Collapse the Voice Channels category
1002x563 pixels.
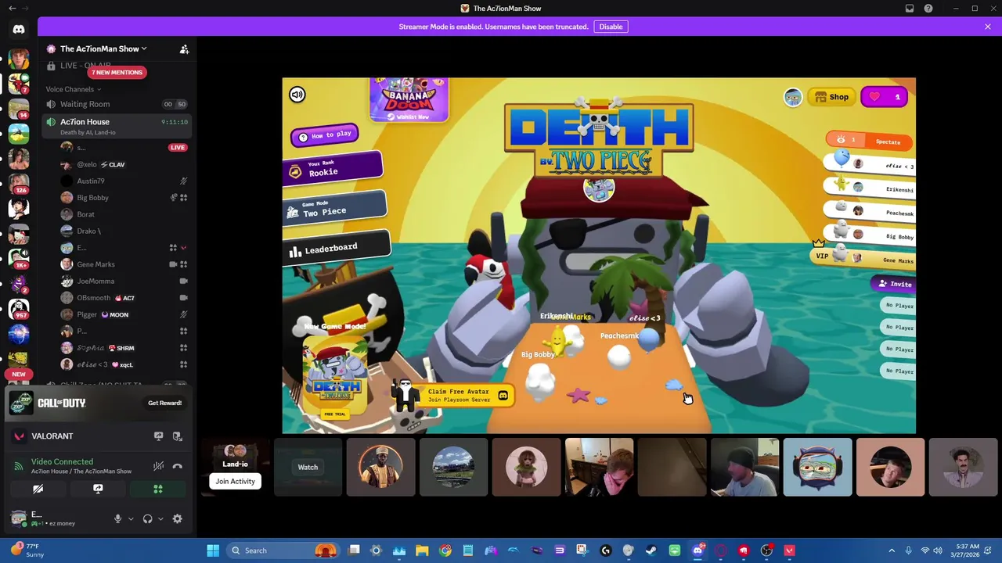click(73, 89)
